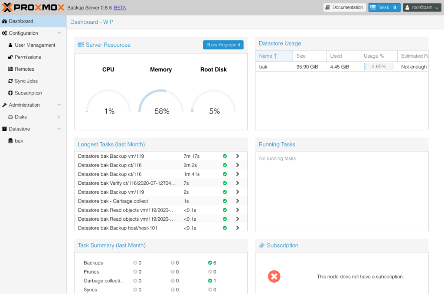444x294 pixels.
Task: Sort by Name column header
Action: coord(274,56)
